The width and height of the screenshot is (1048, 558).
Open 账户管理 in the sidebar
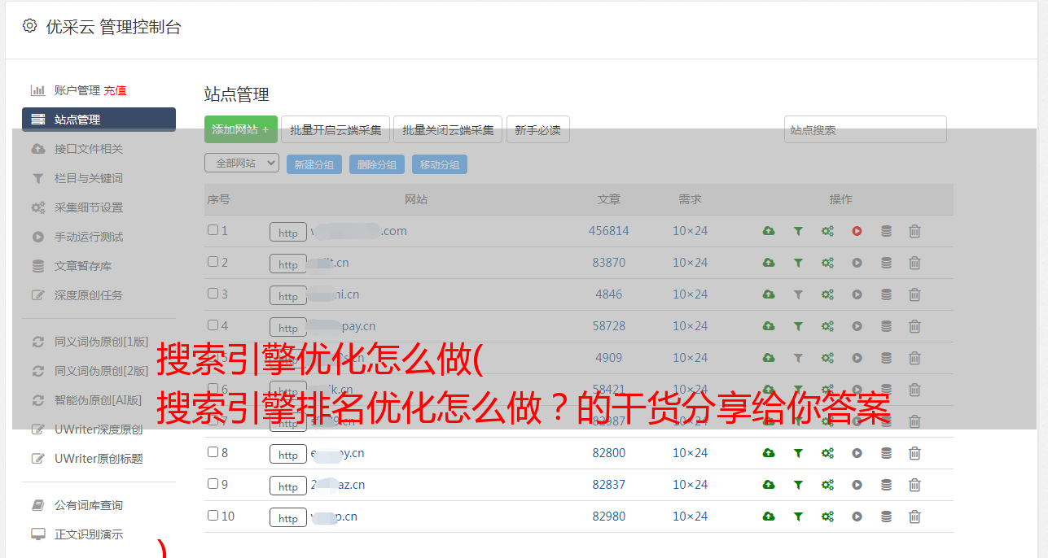pos(77,90)
